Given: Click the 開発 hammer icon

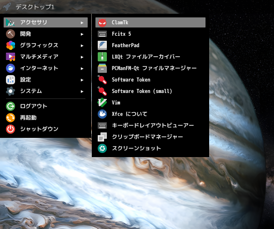Looking at the screenshot, I should click(x=11, y=34).
